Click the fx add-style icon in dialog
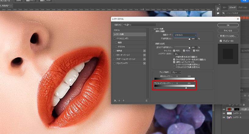 point(115,100)
